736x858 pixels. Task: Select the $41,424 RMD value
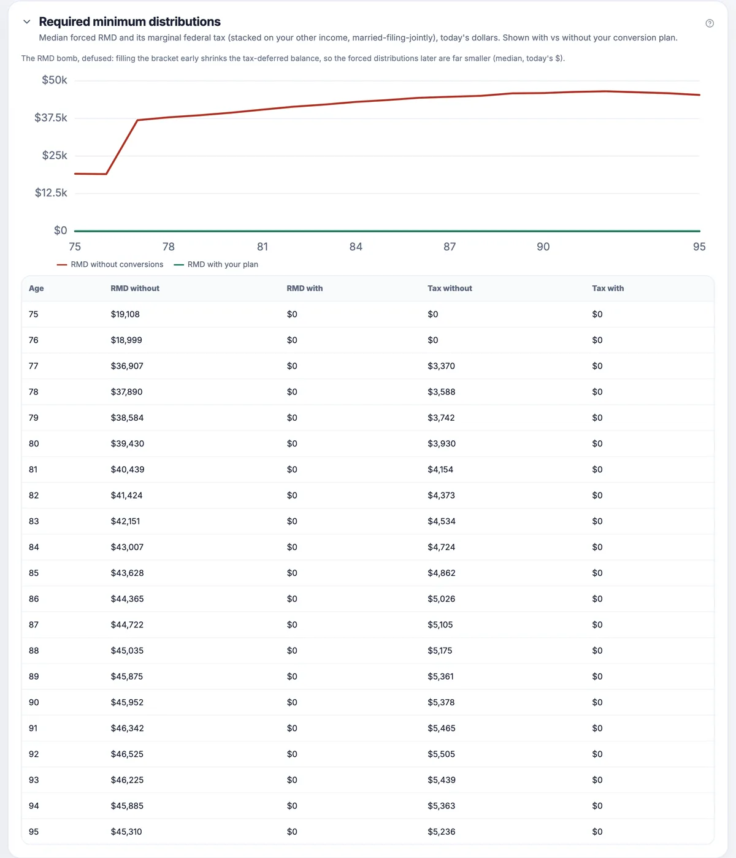pos(126,495)
